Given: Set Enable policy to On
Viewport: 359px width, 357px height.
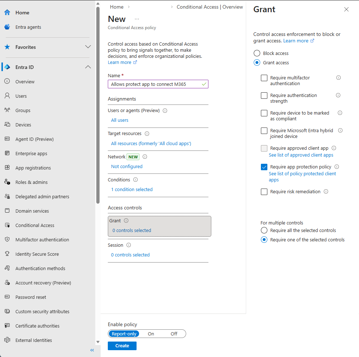Looking at the screenshot, I should pos(151,334).
